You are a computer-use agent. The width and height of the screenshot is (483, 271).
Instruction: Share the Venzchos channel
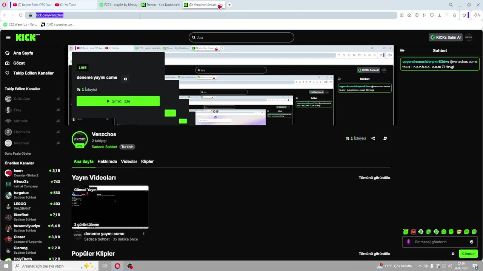[373, 138]
